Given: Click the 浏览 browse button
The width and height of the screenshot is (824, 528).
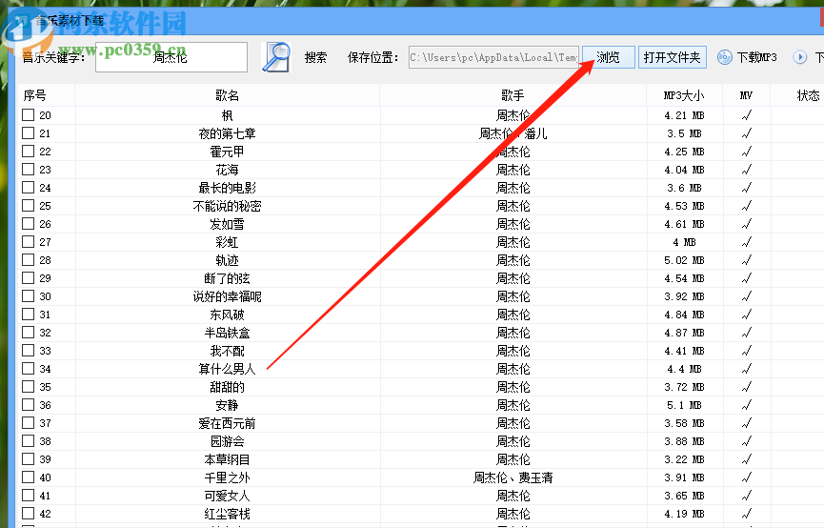Looking at the screenshot, I should [x=609, y=57].
